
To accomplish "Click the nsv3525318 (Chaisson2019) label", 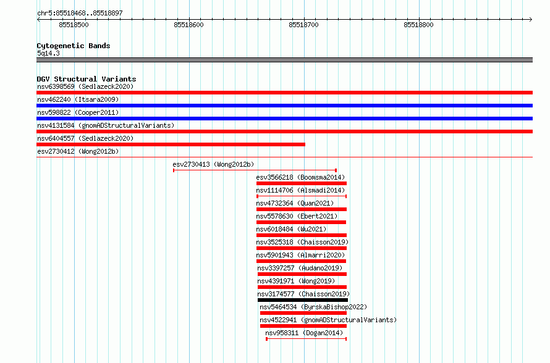I will point(302,242).
